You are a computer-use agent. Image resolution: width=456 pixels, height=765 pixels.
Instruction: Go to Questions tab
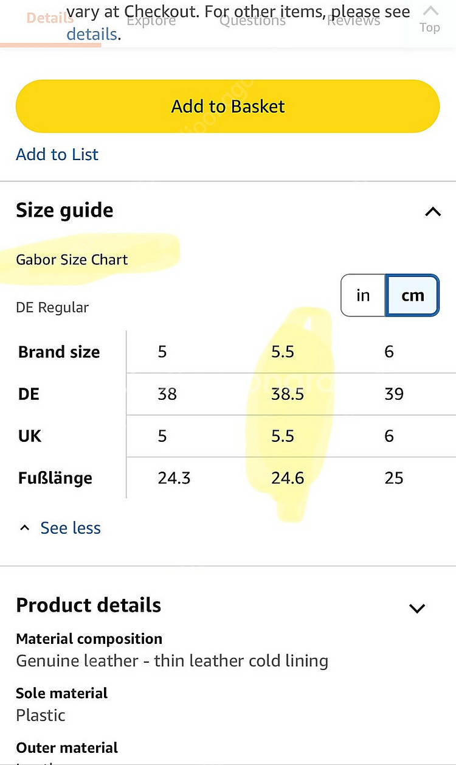252,20
